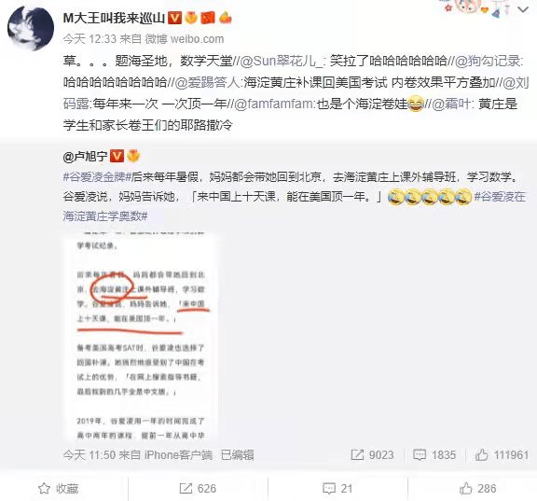This screenshot has height=501, width=537.
Task: Click the original post comment icon 1835
Action: (x=434, y=455)
